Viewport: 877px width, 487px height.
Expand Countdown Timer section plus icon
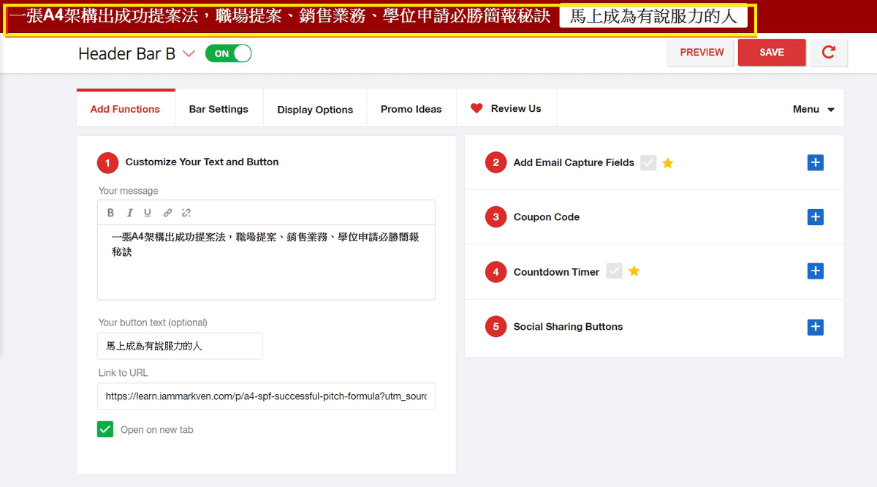816,271
